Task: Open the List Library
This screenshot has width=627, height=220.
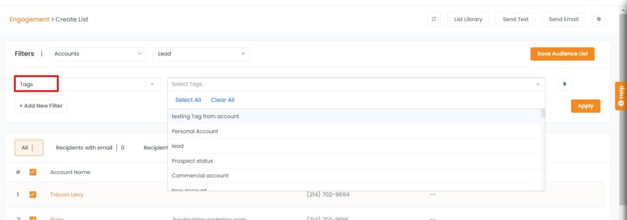Action: click(468, 19)
